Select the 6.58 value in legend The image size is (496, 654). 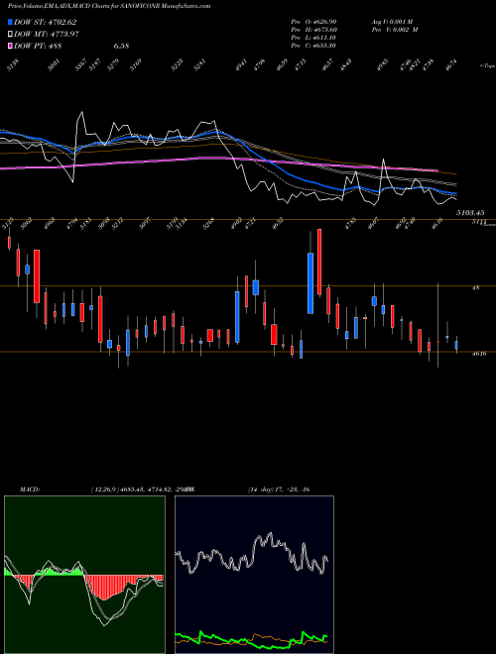[x=121, y=46]
